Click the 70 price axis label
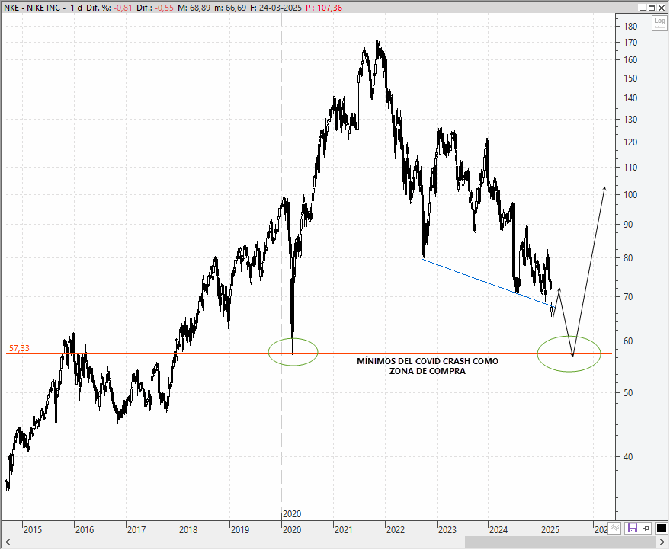670x550 pixels. click(628, 297)
